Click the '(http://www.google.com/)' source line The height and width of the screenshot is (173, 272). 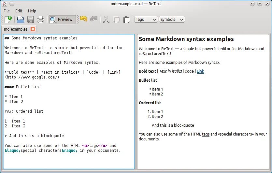pos(32,77)
